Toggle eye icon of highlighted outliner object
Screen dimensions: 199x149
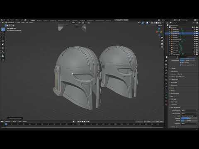click(x=195, y=34)
